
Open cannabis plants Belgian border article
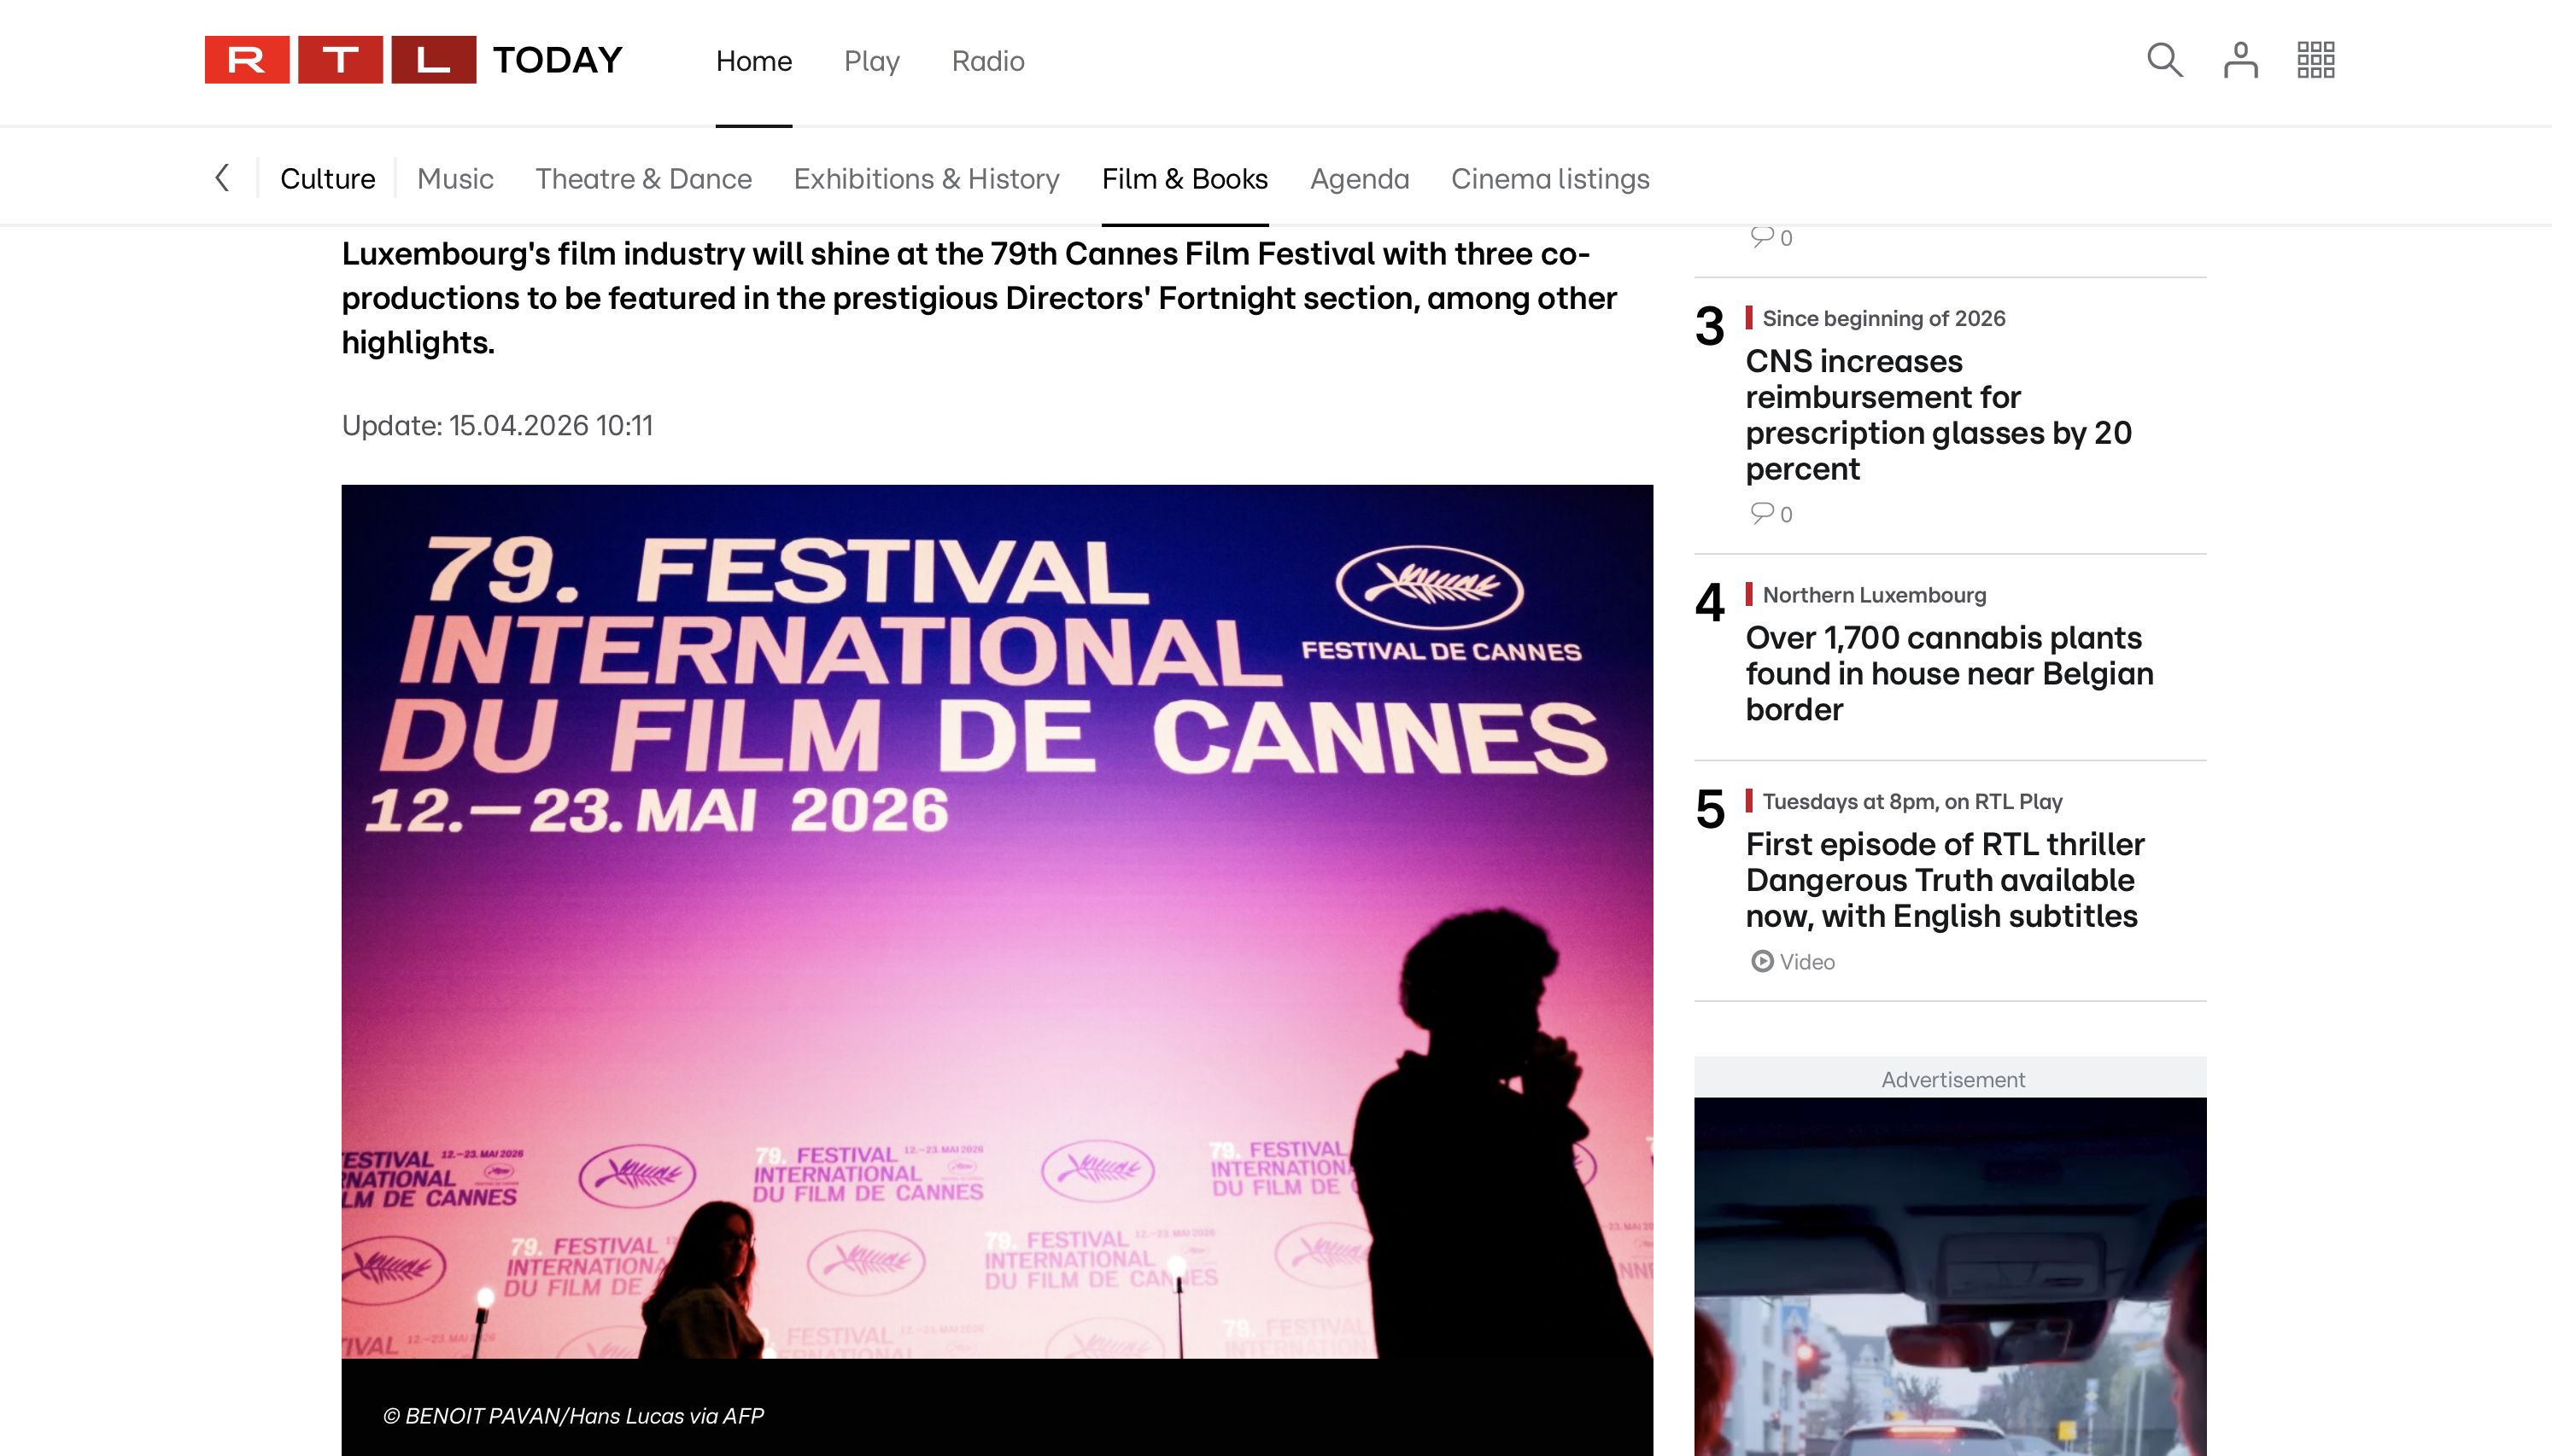click(1949, 673)
